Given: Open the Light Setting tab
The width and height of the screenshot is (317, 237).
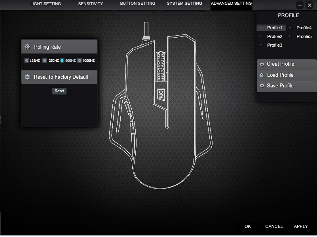Looking at the screenshot, I should [46, 4].
